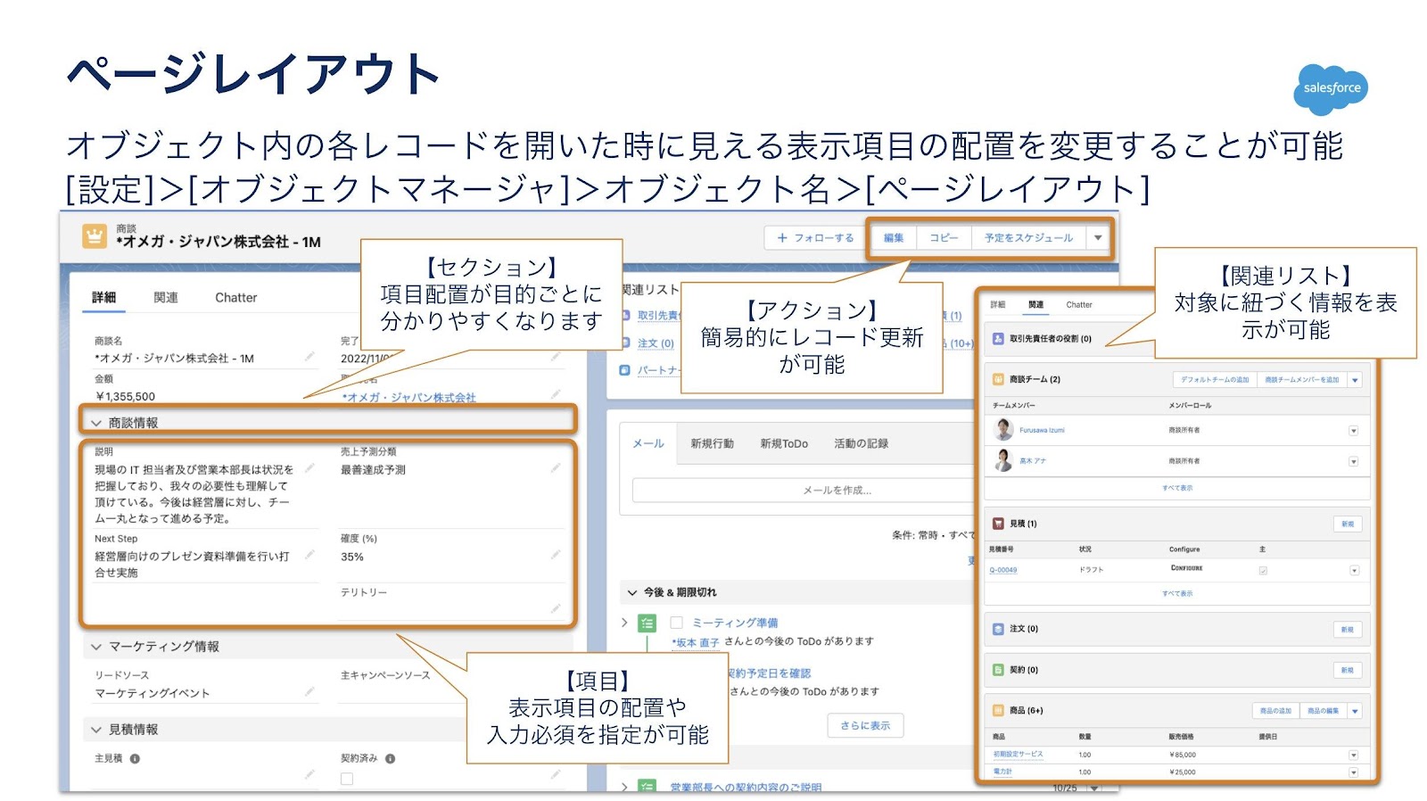Open the more actions dropdown beside 予定をスケジュール
This screenshot has width=1427, height=801.
pos(1099,238)
